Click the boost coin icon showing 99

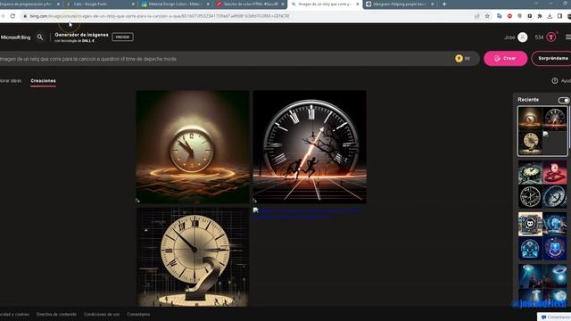click(x=459, y=59)
